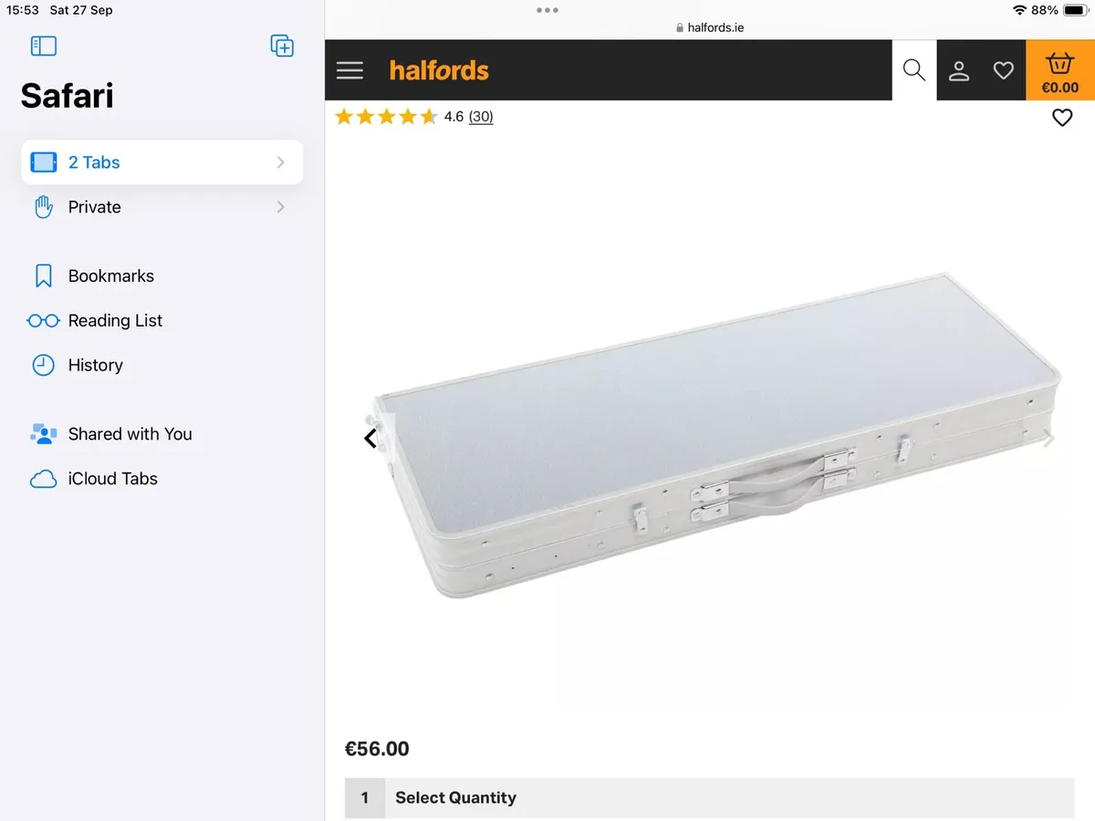1095x821 pixels.
Task: Open the wishlist heart in header
Action: (1003, 70)
